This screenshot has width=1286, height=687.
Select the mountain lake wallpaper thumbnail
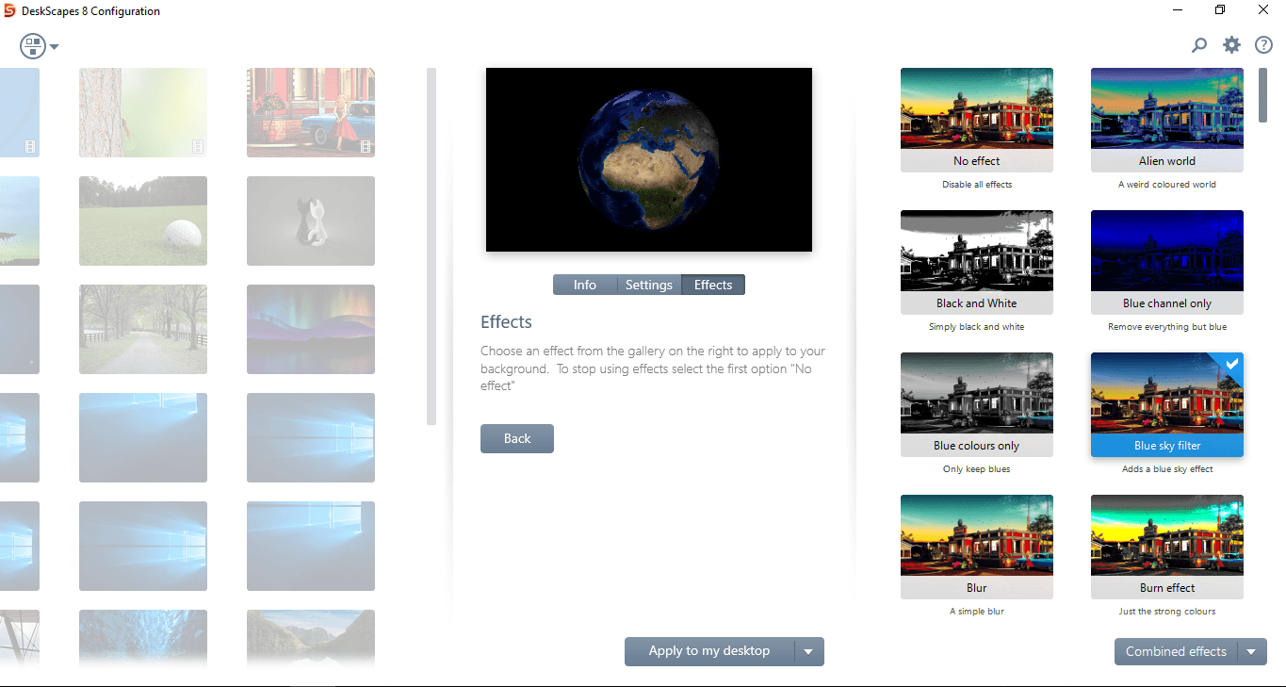311,639
